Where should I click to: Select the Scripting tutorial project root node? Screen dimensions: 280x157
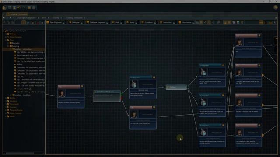pos(17,31)
